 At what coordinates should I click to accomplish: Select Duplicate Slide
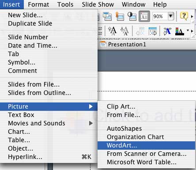pos(49,23)
